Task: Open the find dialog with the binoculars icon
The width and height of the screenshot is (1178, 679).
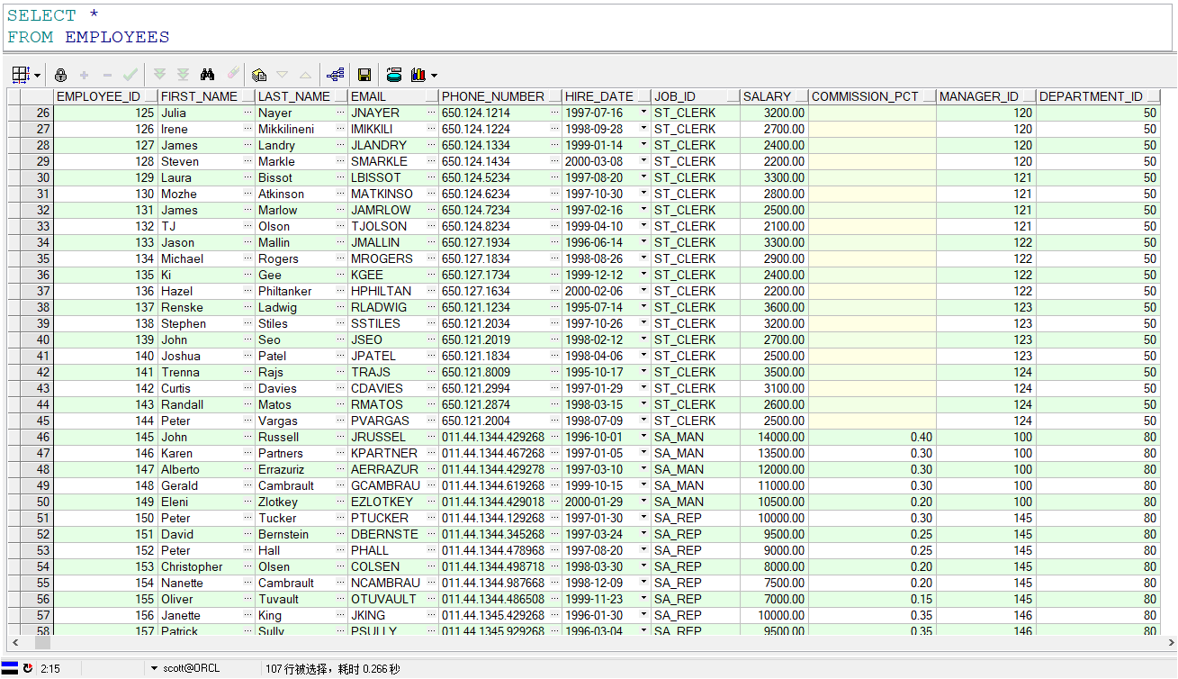Action: 208,75
